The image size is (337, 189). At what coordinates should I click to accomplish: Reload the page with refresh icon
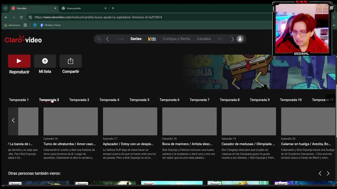pos(21,17)
